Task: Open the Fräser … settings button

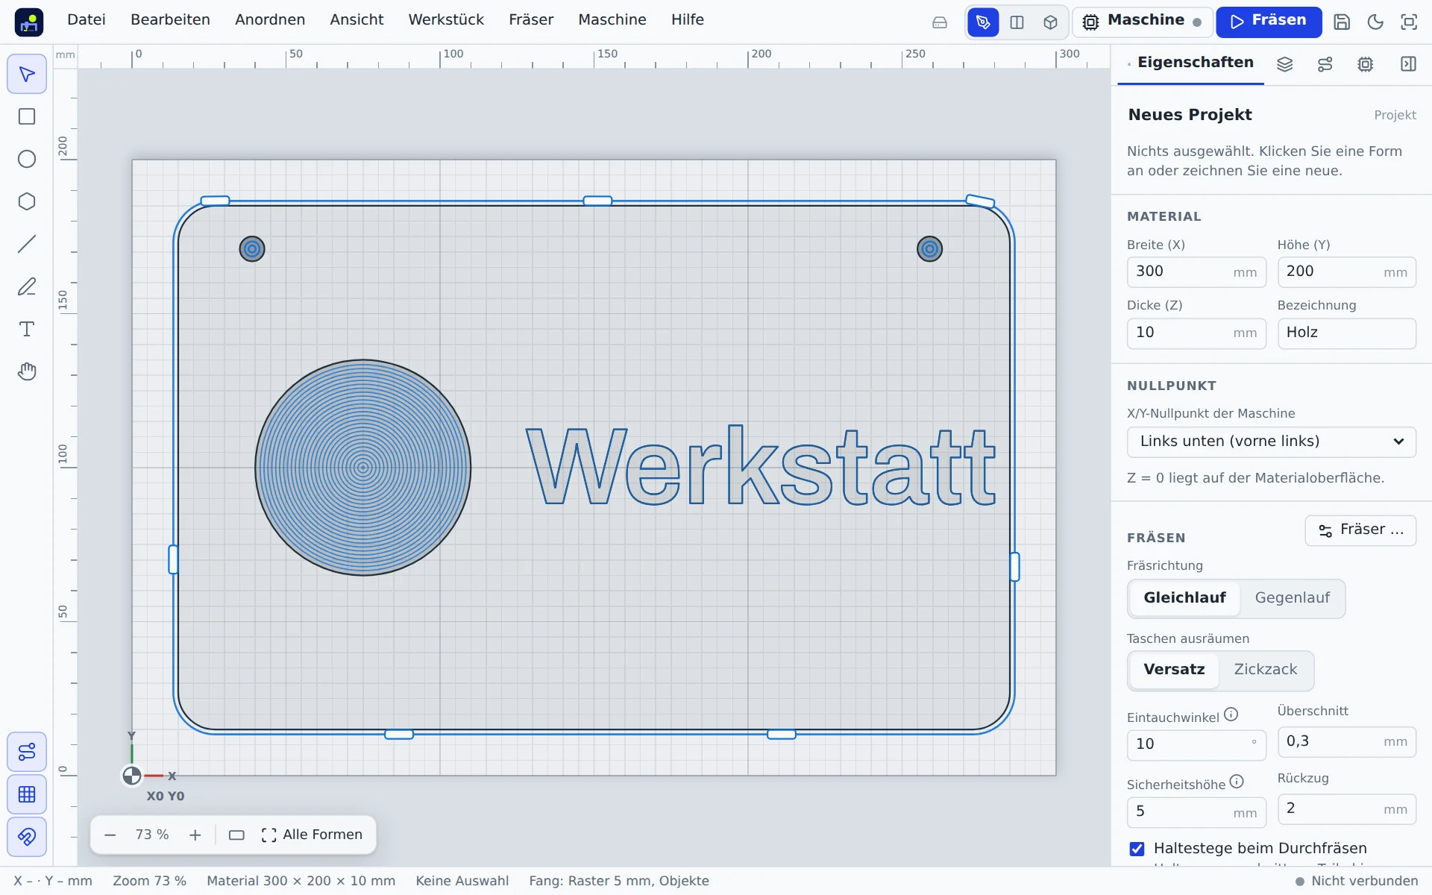Action: click(x=1360, y=530)
